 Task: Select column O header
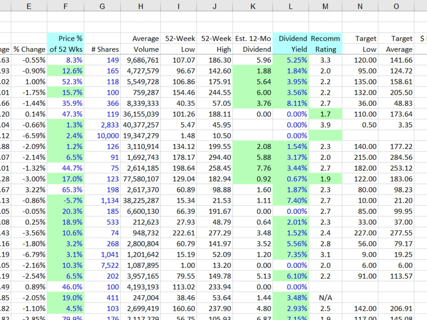pos(396,6)
